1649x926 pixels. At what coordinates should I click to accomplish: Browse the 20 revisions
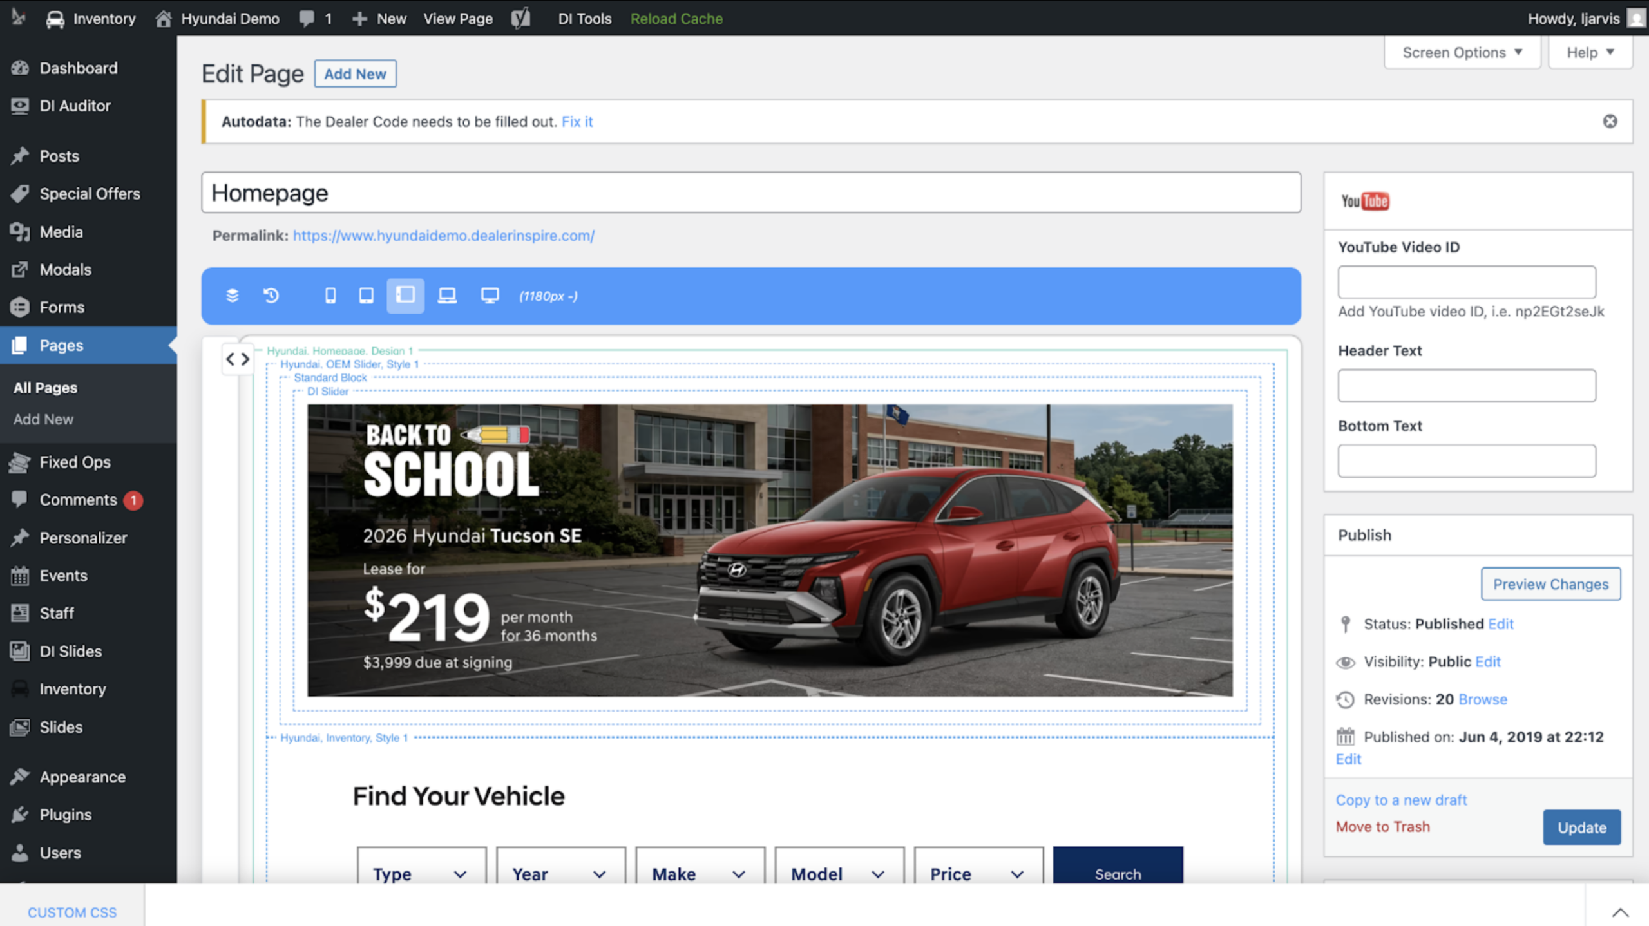[x=1483, y=699]
